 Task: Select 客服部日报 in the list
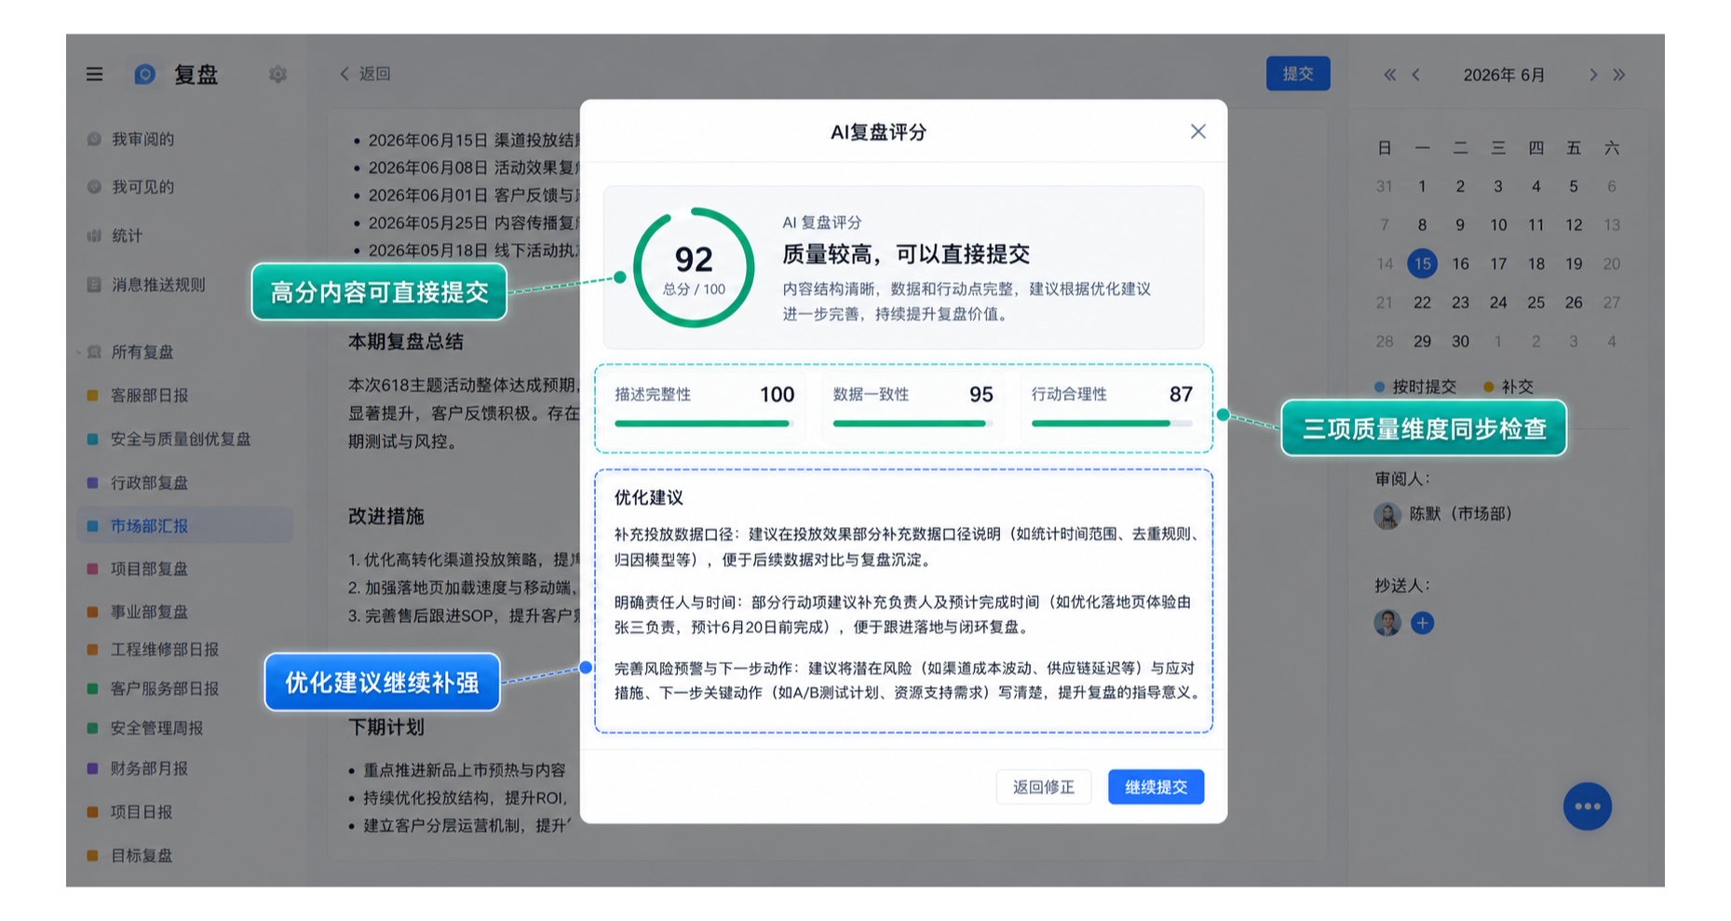tap(149, 396)
